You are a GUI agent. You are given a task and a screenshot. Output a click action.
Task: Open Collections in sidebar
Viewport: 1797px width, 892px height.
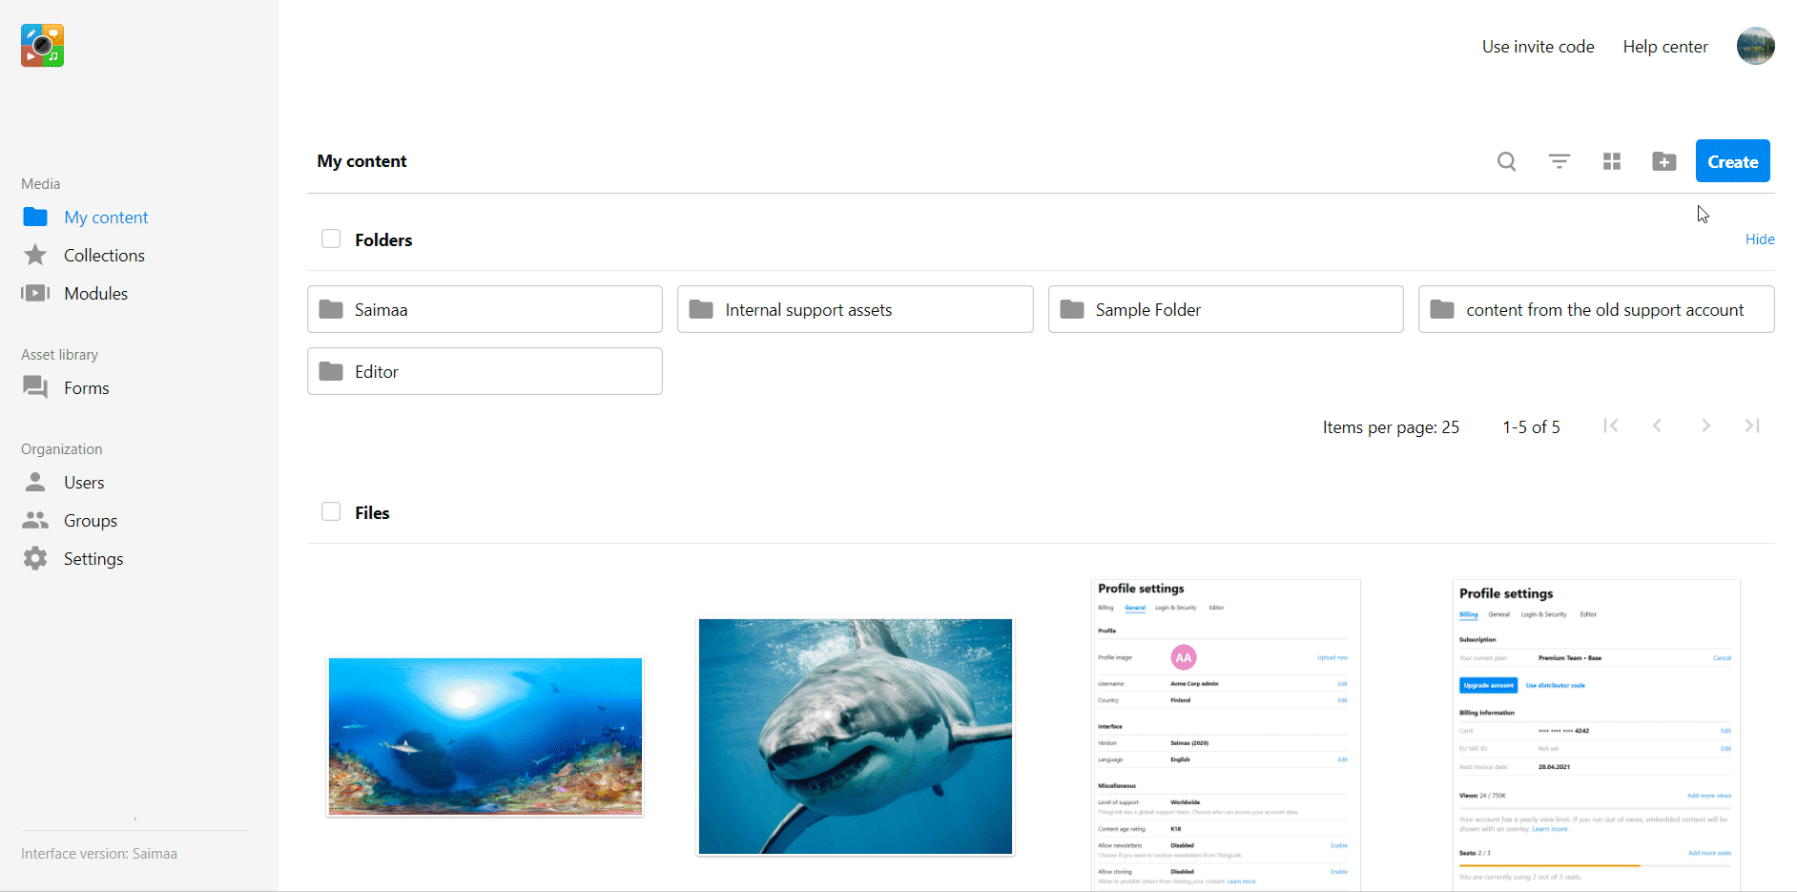click(104, 256)
